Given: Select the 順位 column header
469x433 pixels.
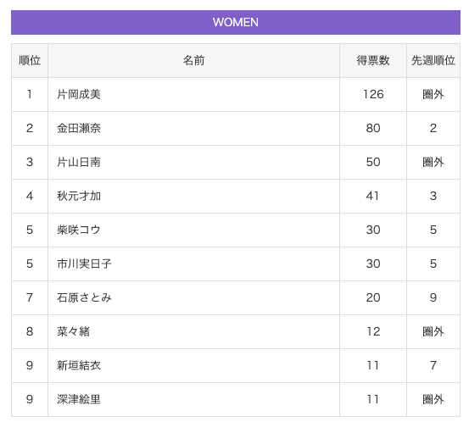Looking at the screenshot, I should [30, 61].
